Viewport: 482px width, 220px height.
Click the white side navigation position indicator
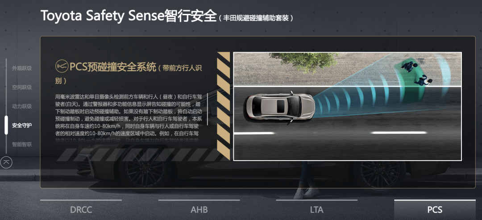(x=6, y=125)
